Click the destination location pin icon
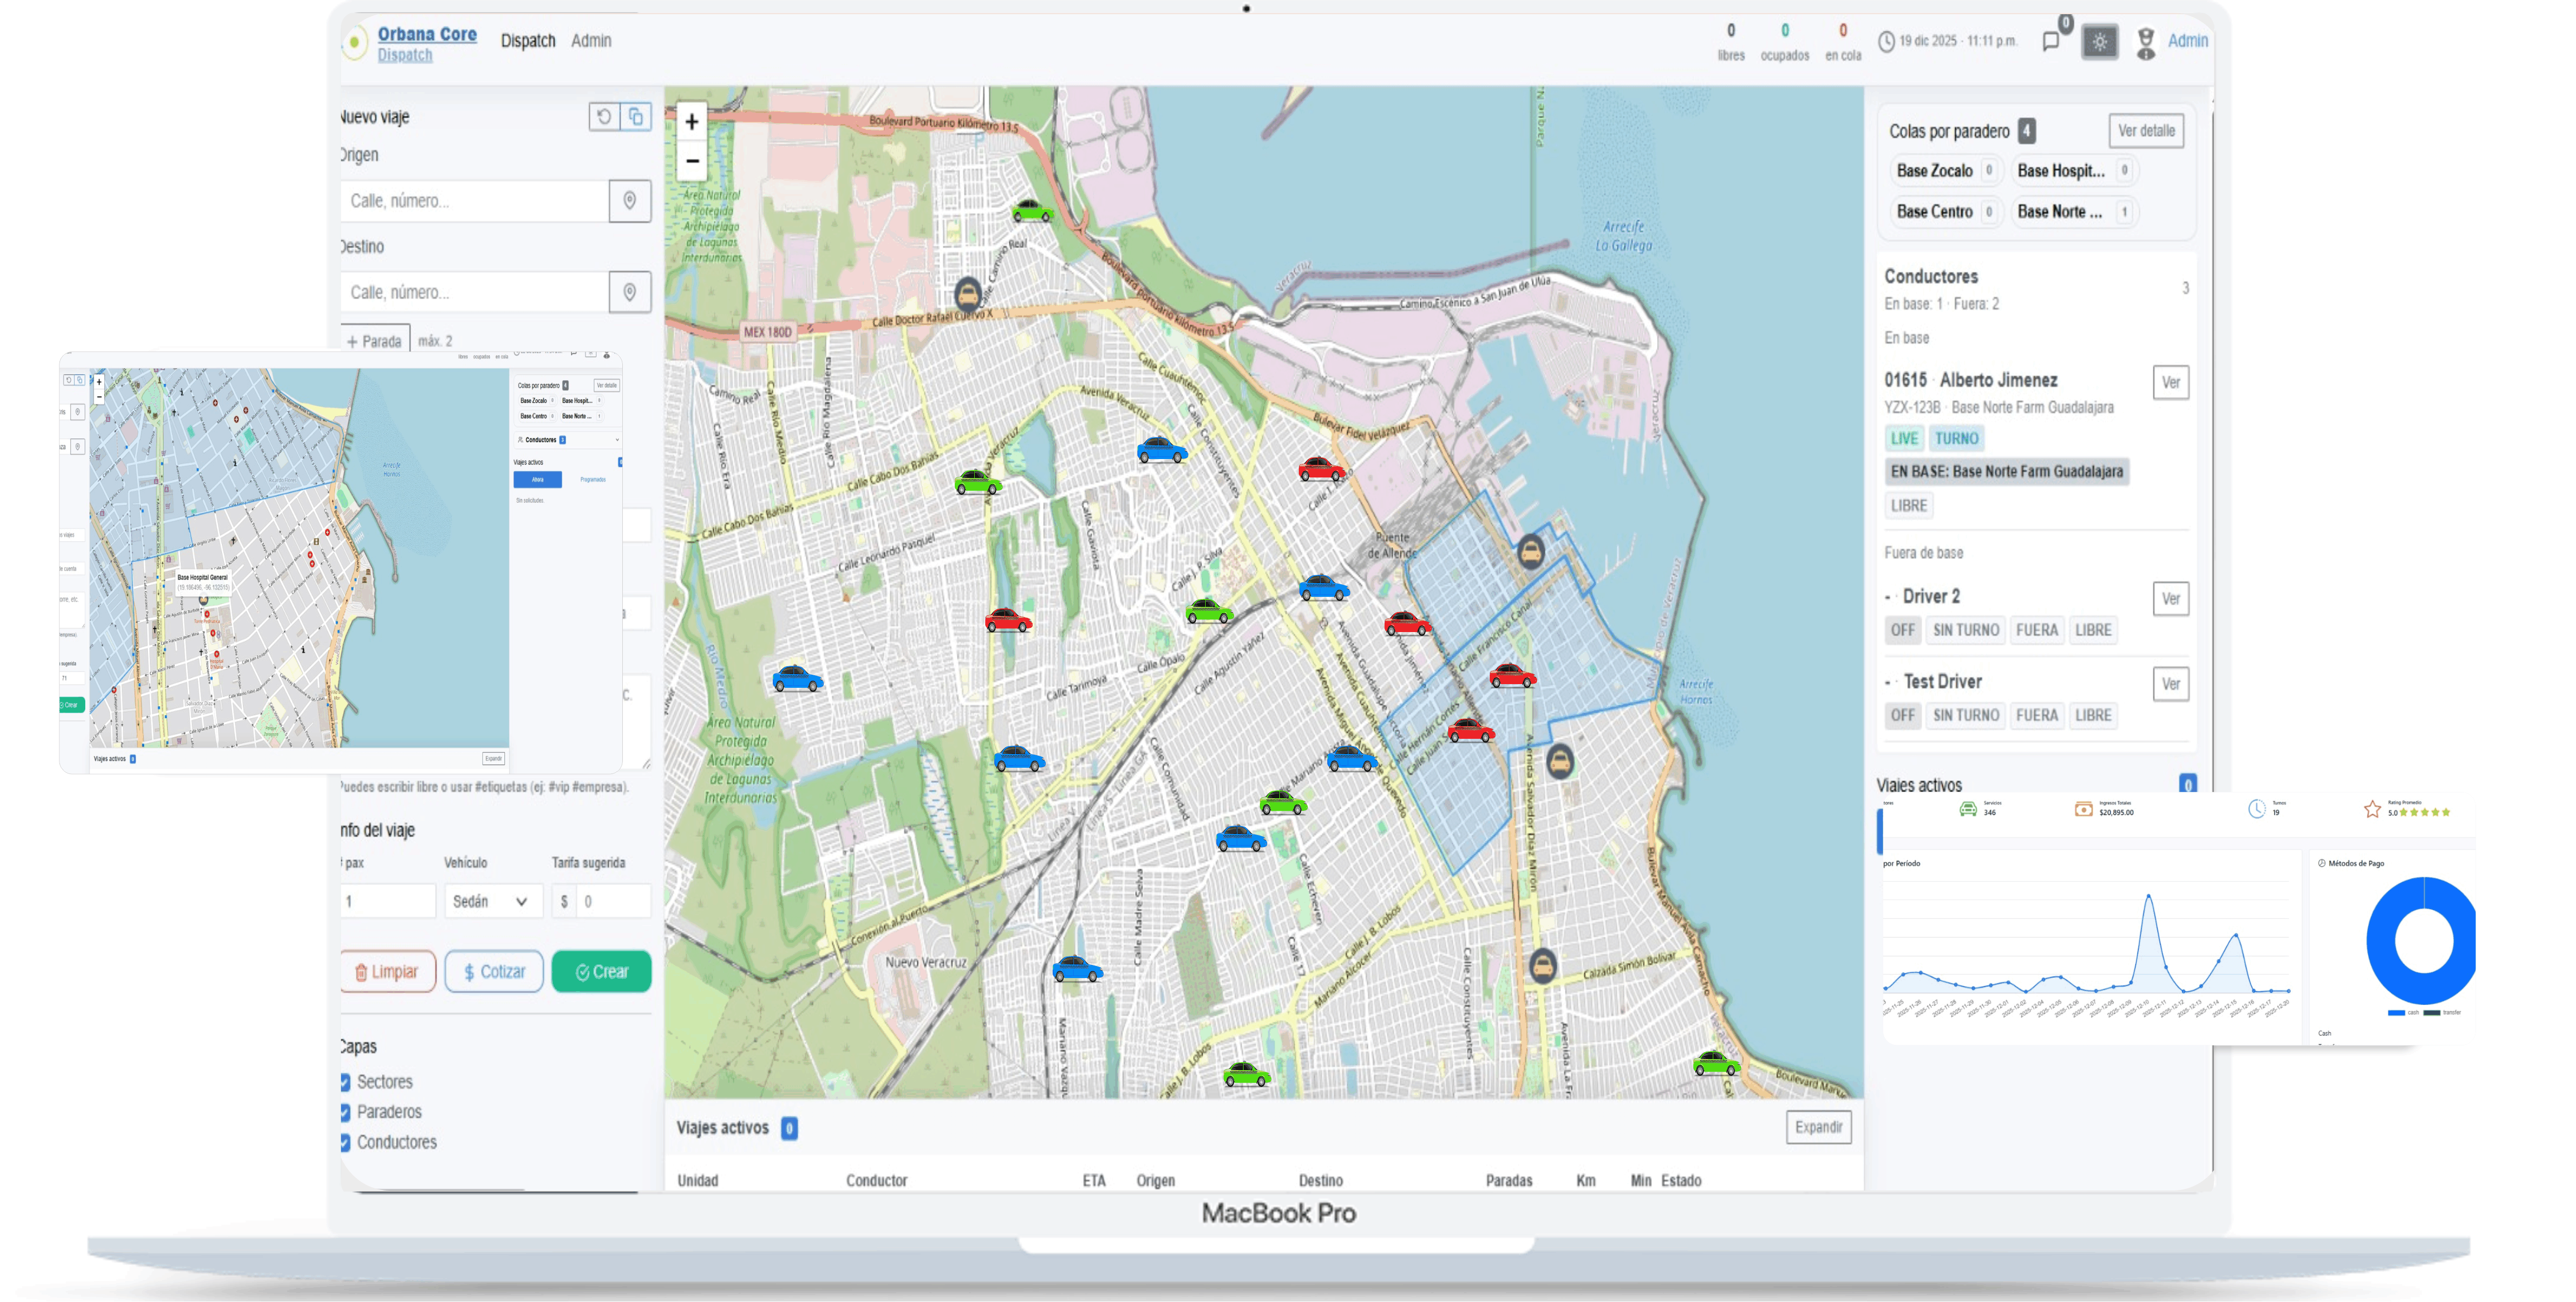 pyautogui.click(x=630, y=292)
